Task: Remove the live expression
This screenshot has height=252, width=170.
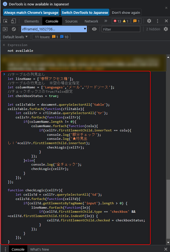Action: pos(4,45)
